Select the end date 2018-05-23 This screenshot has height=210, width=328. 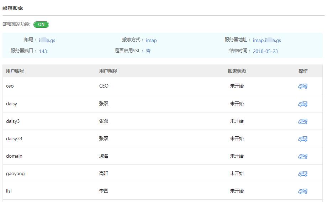coord(265,51)
